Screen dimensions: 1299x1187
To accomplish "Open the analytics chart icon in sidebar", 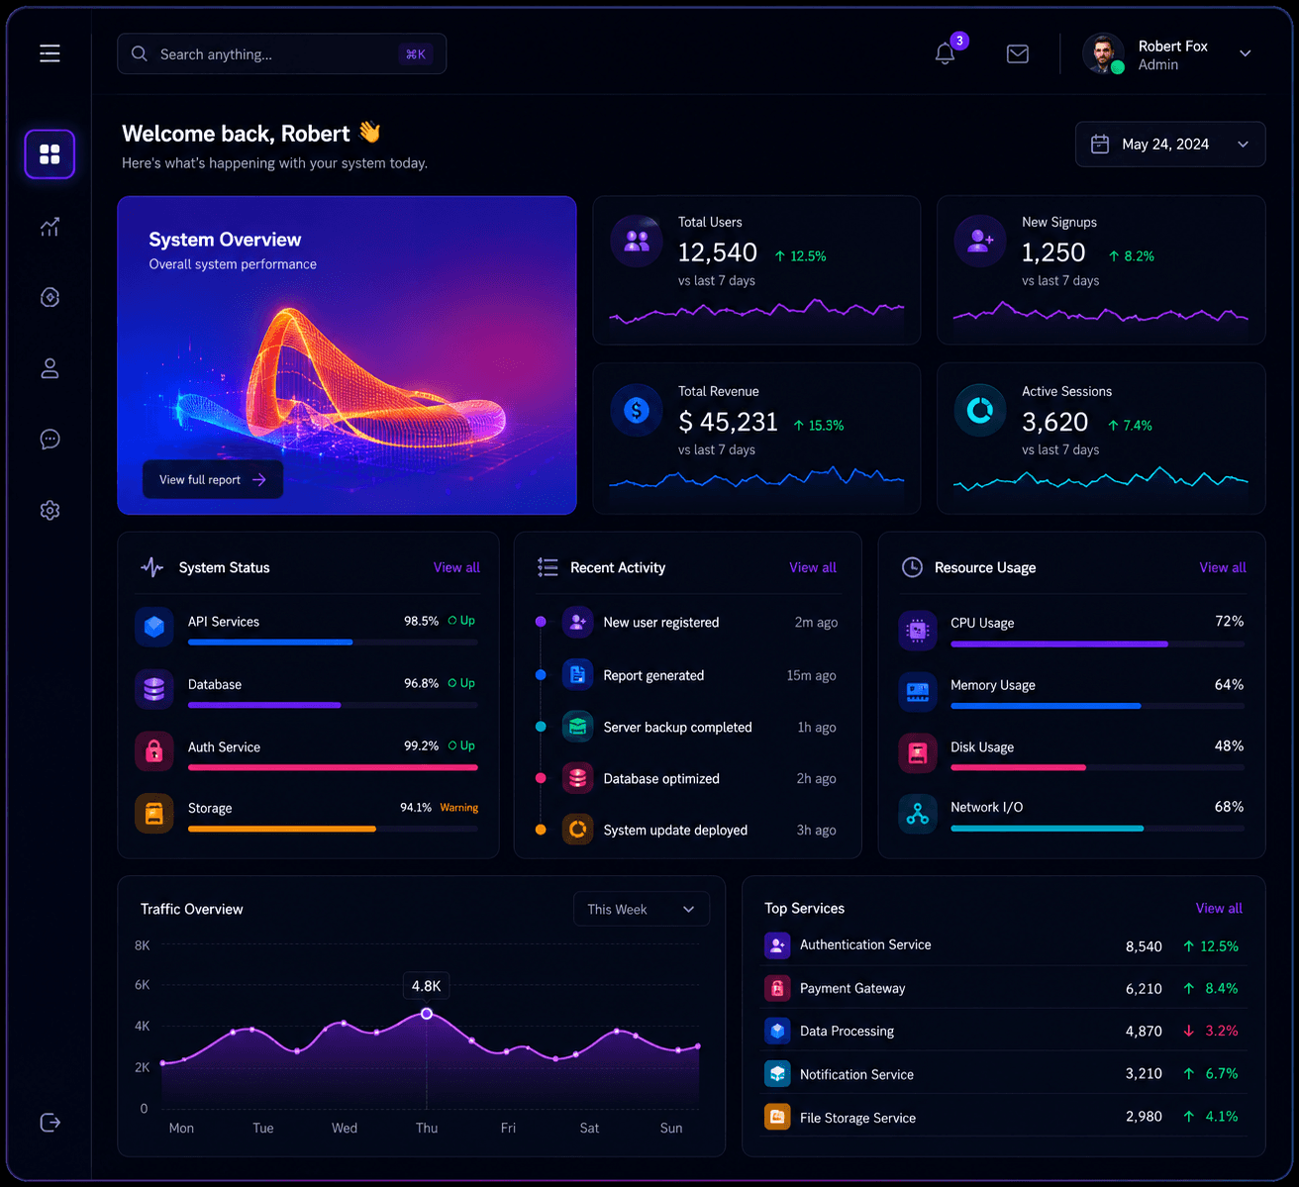I will [50, 227].
